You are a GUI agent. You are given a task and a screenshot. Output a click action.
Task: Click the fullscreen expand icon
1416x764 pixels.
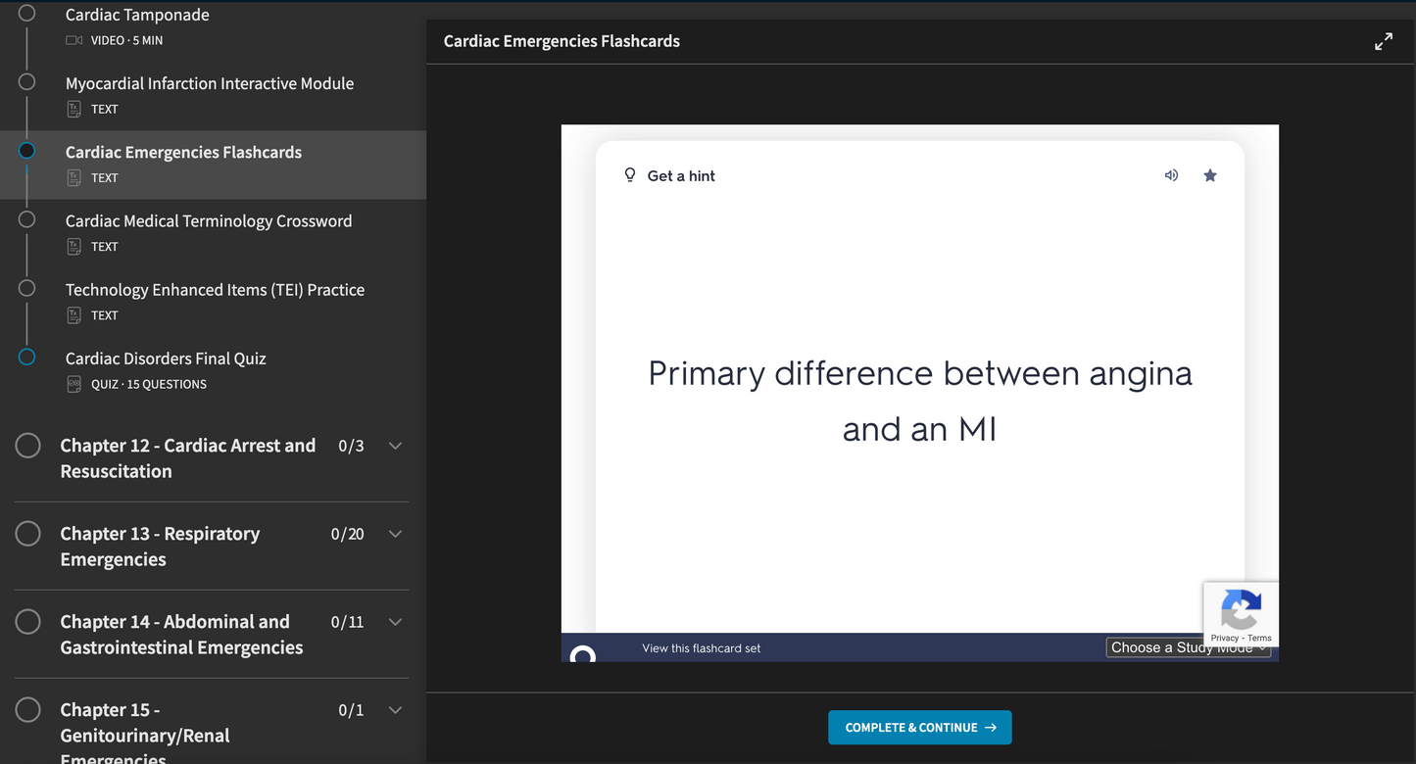pyautogui.click(x=1383, y=41)
